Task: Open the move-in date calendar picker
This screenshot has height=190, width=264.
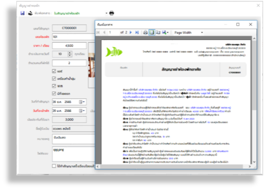Action: pos(82,110)
